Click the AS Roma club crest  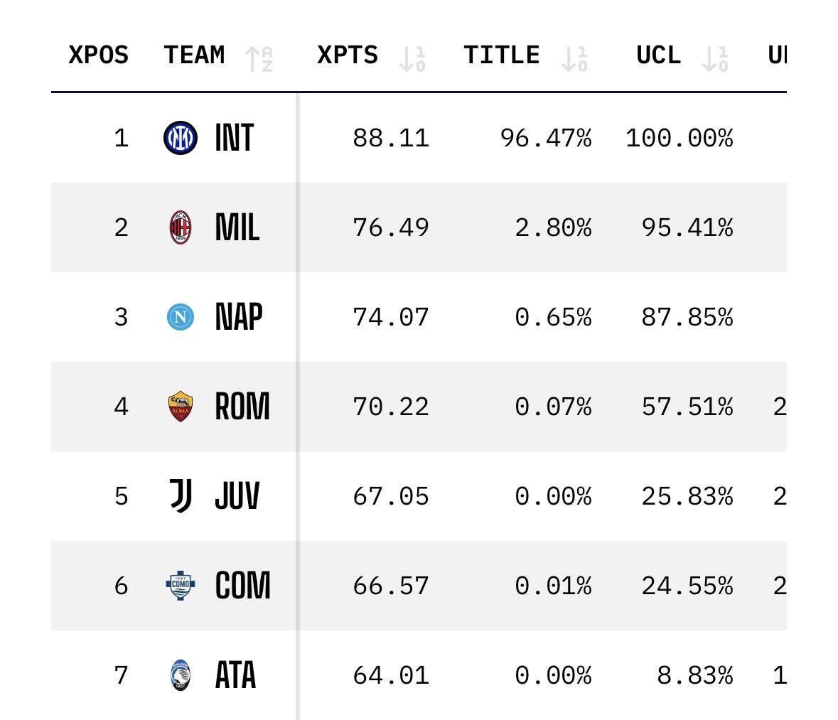181,407
